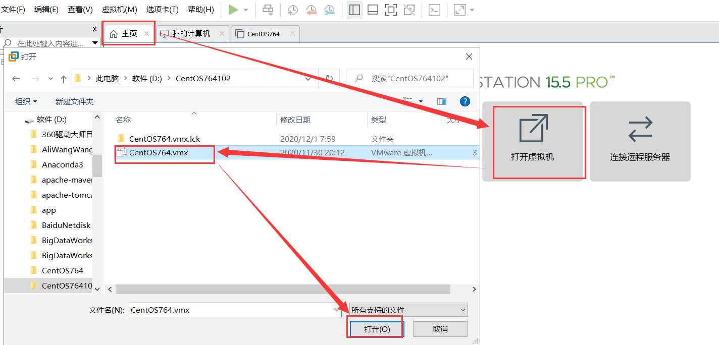Open the 选项卡(T) menu

(162, 10)
